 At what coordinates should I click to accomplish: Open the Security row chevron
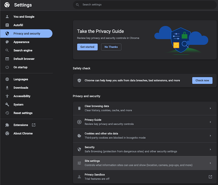pyautogui.click(x=210, y=149)
